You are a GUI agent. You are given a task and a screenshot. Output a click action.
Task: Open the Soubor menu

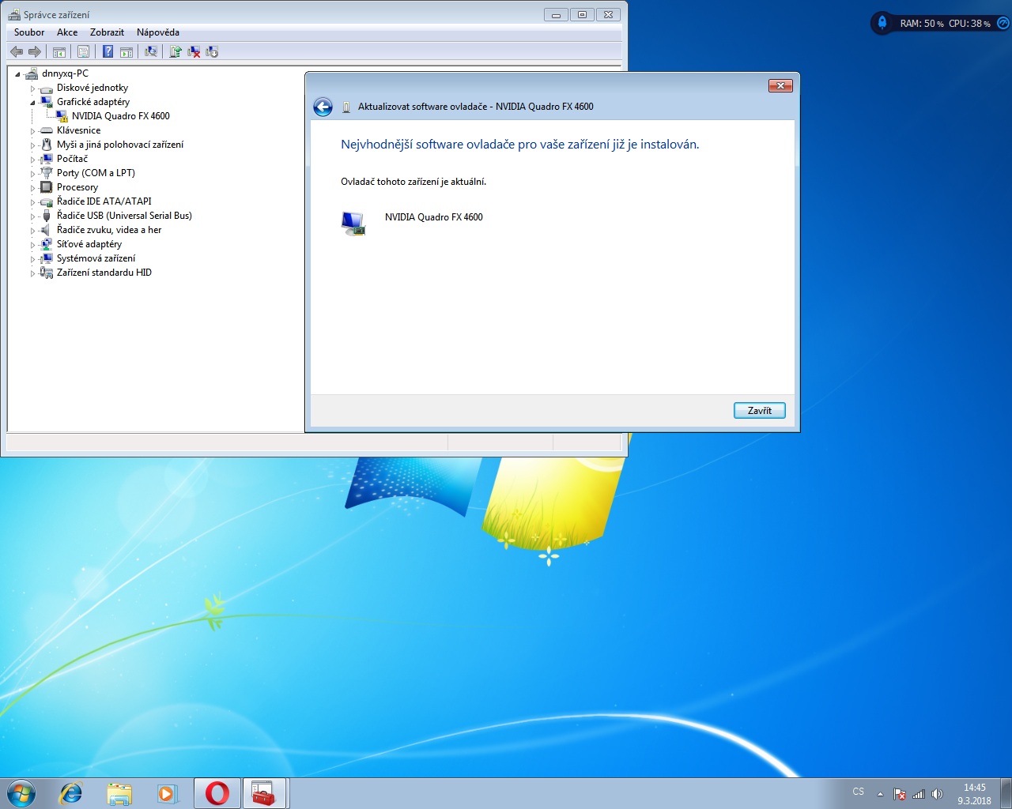click(x=29, y=32)
